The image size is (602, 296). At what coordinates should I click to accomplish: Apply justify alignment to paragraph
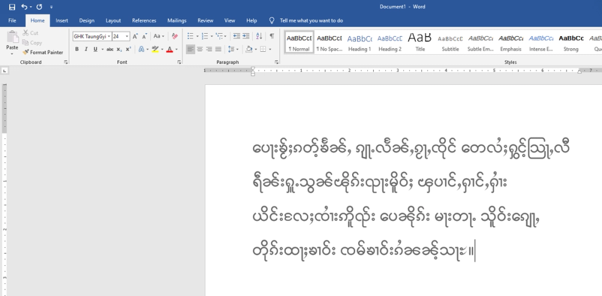pos(217,49)
